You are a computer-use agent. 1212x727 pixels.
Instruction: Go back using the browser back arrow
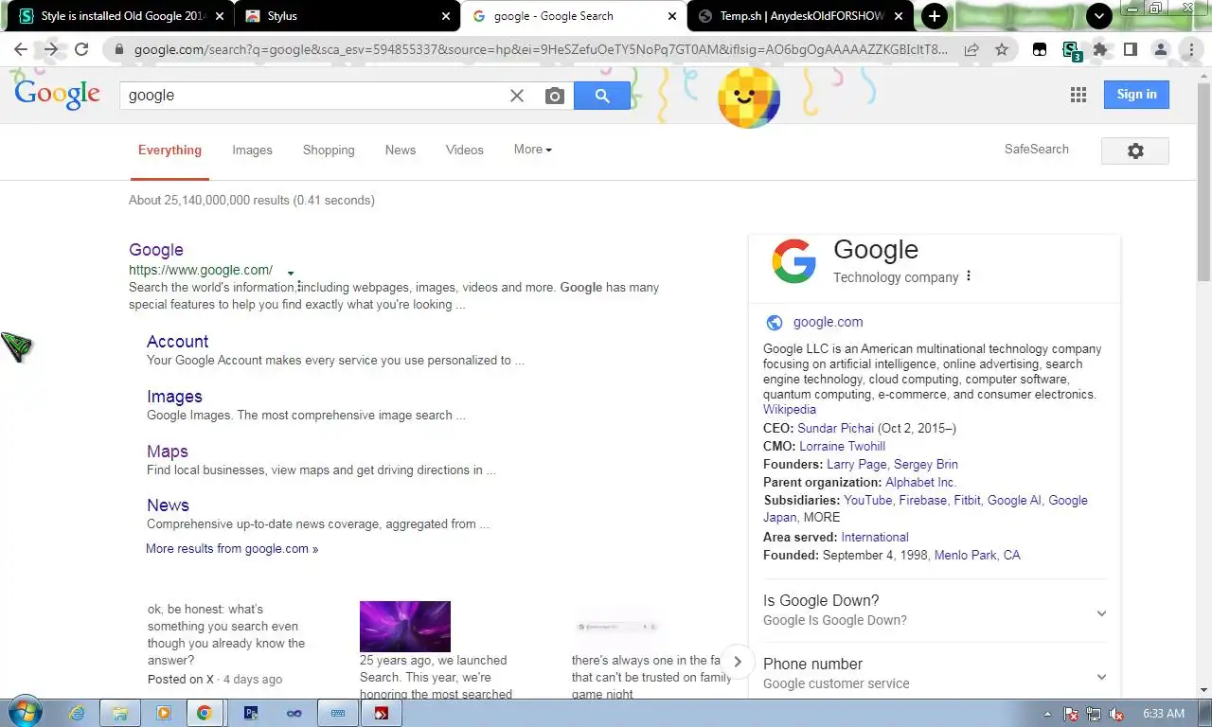pyautogui.click(x=21, y=49)
